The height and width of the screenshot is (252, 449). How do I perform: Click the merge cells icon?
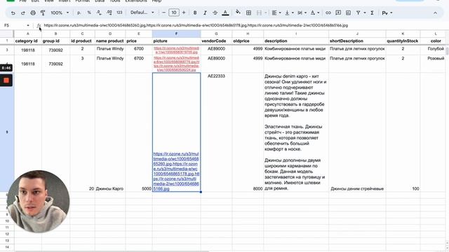[259, 13]
